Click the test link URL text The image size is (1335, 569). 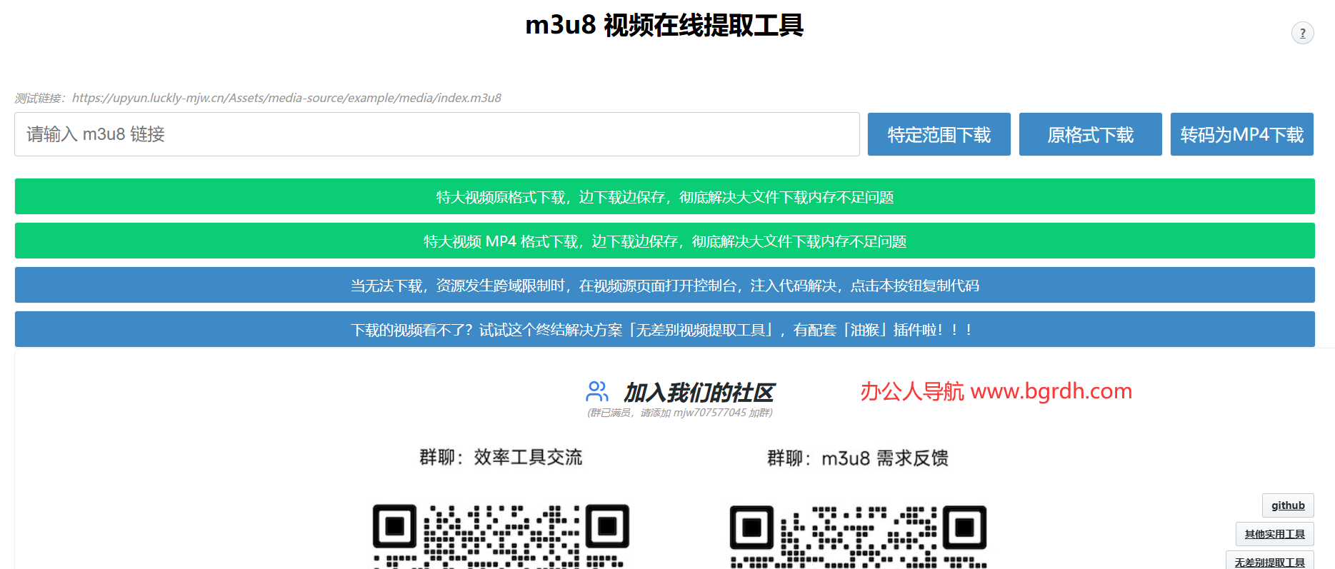click(x=286, y=98)
